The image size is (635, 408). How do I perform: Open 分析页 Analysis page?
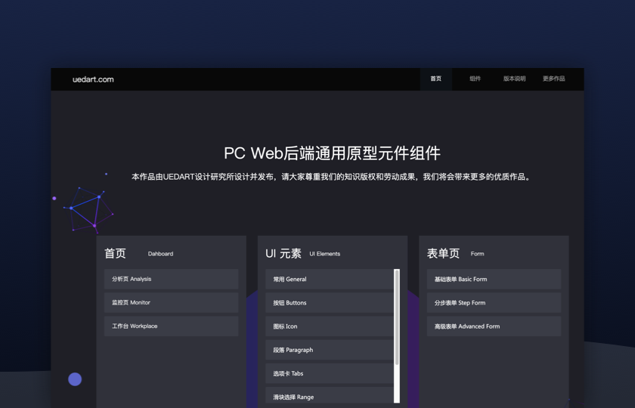coord(171,279)
